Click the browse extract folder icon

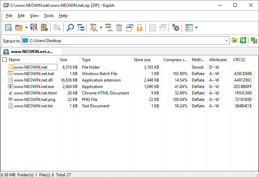coord(234,40)
